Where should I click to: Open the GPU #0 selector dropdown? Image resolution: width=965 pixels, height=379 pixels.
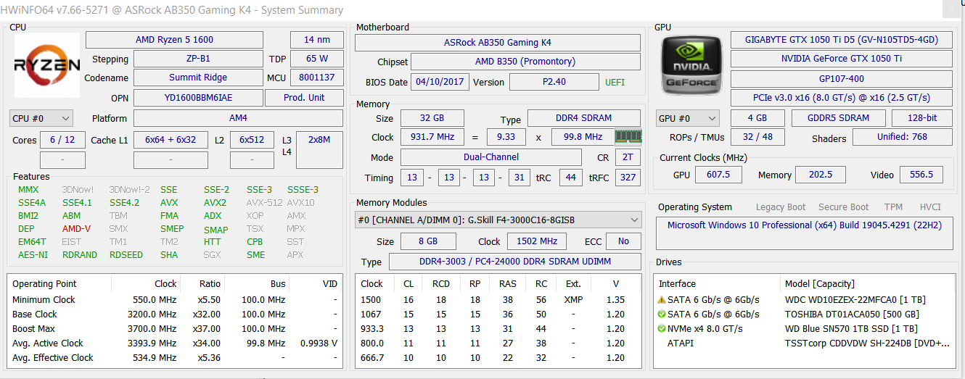pos(687,118)
